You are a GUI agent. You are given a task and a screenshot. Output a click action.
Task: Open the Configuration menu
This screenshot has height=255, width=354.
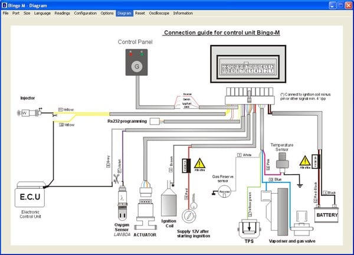click(x=85, y=12)
